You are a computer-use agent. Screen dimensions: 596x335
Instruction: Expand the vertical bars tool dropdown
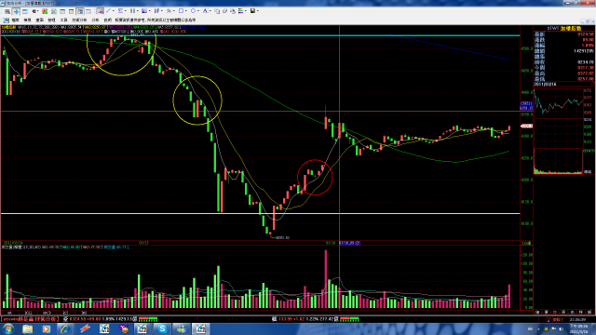138,11
